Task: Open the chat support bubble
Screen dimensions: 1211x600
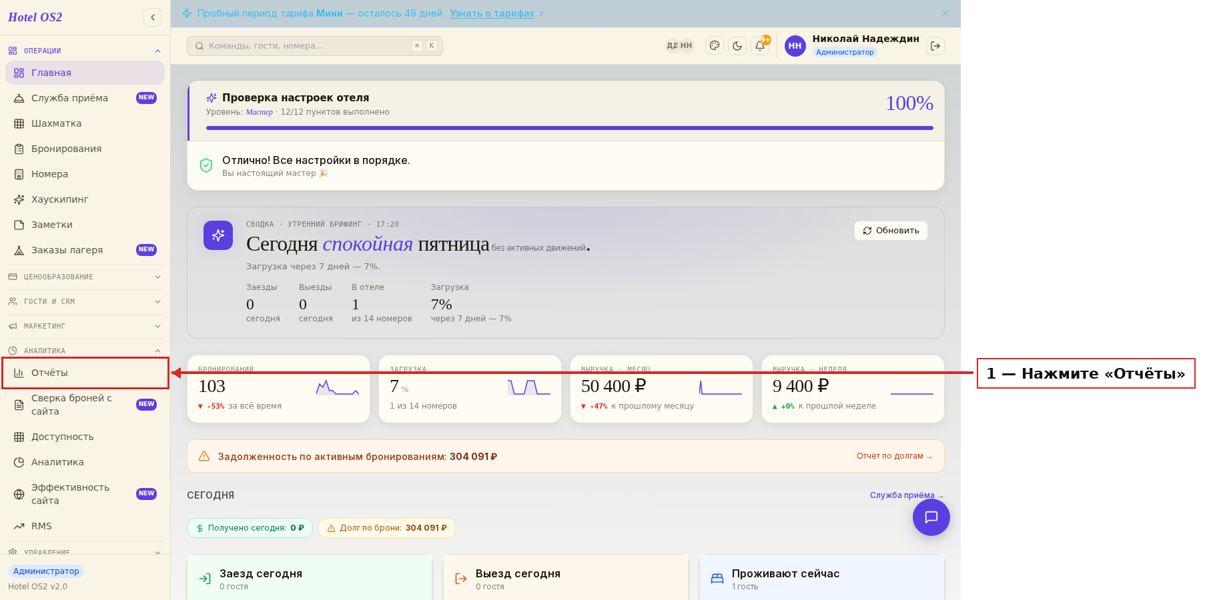Action: coord(931,517)
